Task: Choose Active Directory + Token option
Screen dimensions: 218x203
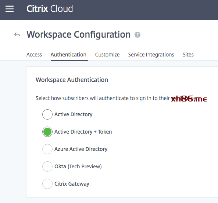Action: coord(47,132)
